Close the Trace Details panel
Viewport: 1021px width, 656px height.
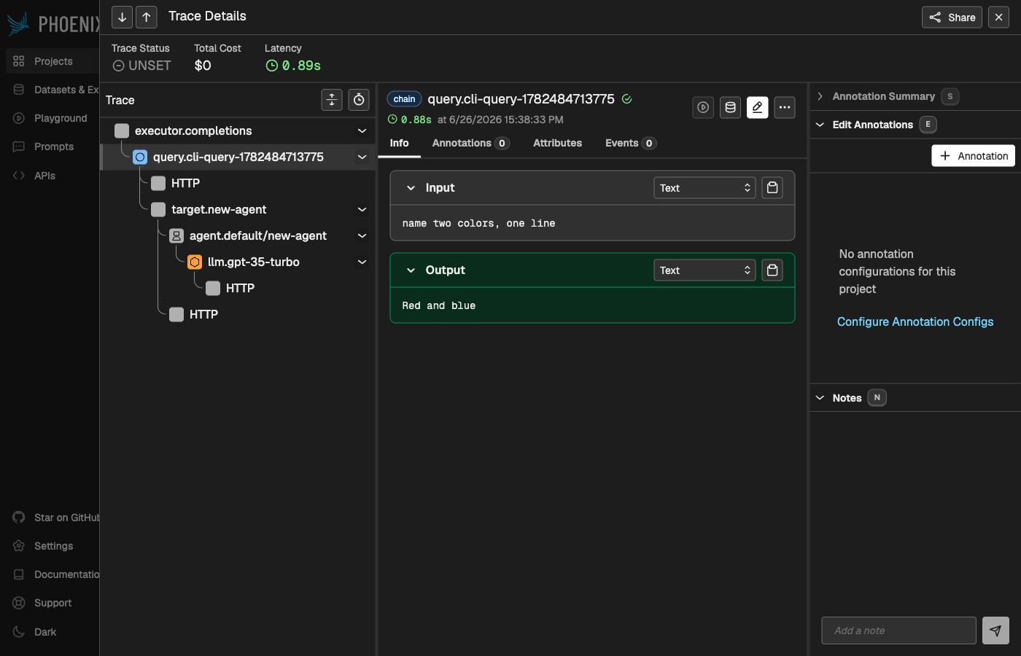[998, 17]
